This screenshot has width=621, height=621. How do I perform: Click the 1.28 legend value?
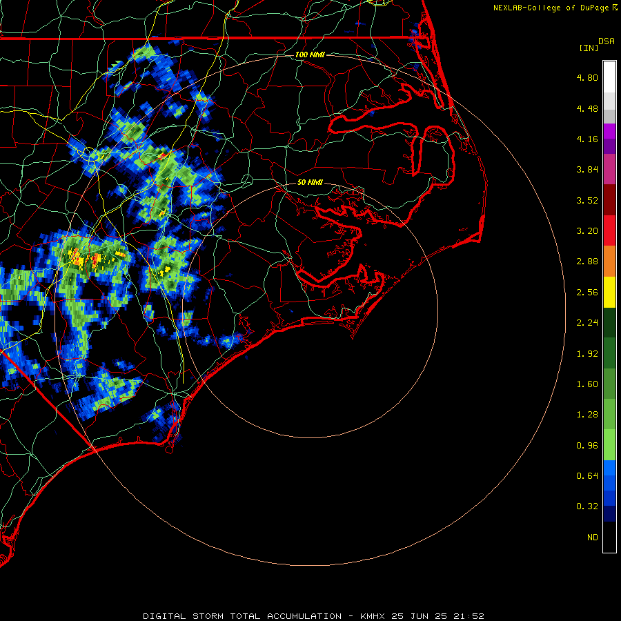pos(587,415)
